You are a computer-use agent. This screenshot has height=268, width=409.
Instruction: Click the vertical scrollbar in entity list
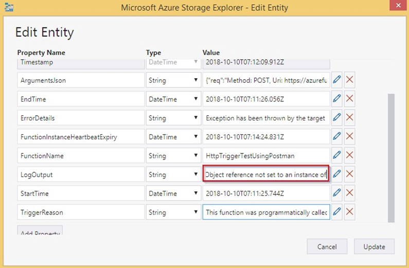[x=390, y=154]
